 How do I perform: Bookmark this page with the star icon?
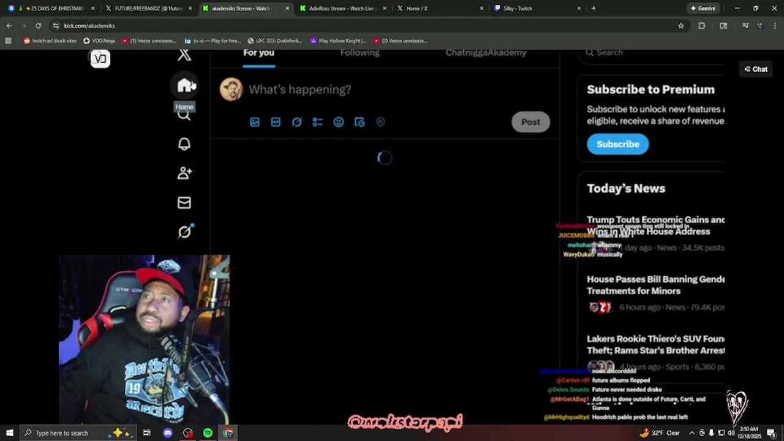click(x=680, y=26)
